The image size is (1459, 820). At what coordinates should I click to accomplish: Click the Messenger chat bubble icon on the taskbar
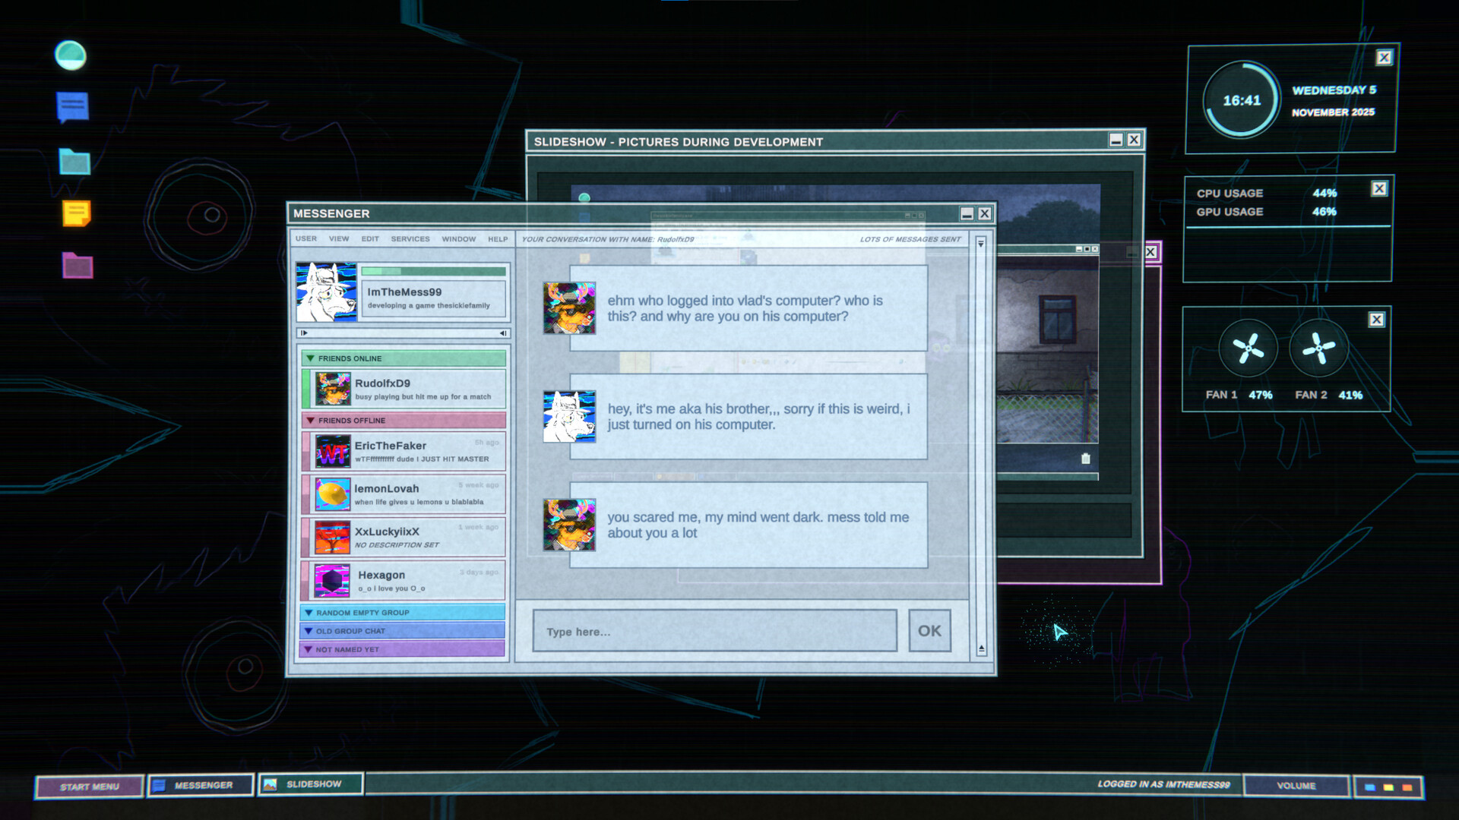[158, 784]
